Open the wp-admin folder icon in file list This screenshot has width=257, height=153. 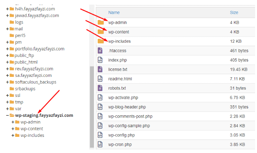click(101, 22)
